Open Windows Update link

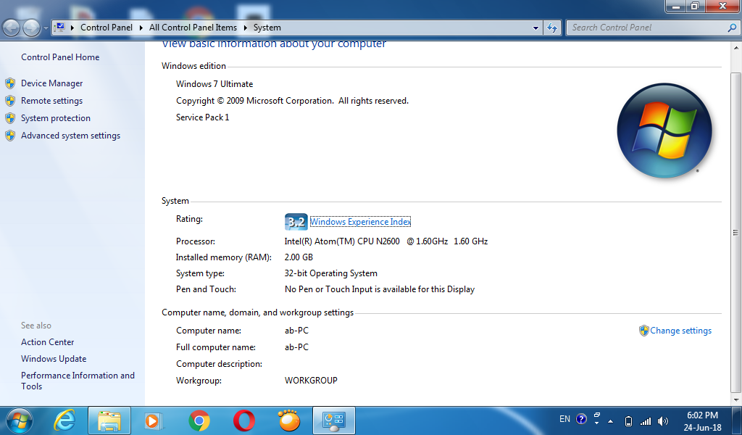click(x=54, y=359)
